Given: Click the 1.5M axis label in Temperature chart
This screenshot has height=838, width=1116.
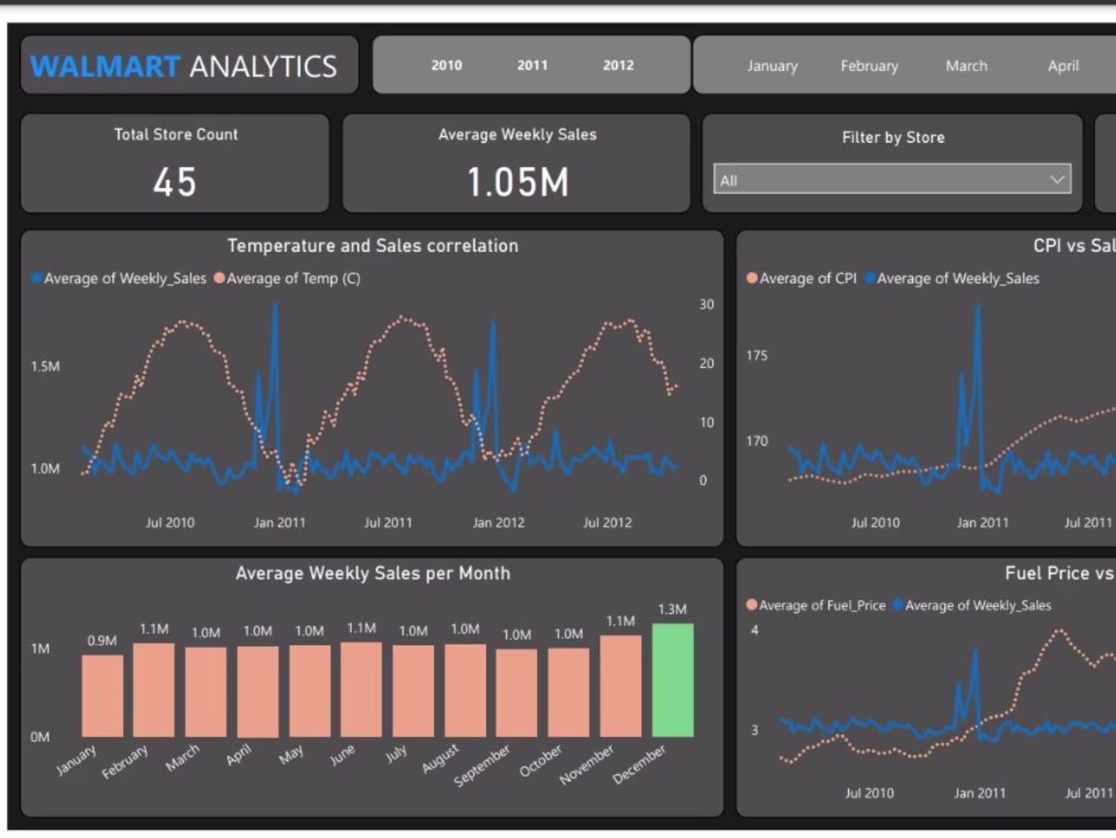Looking at the screenshot, I should tap(45, 366).
